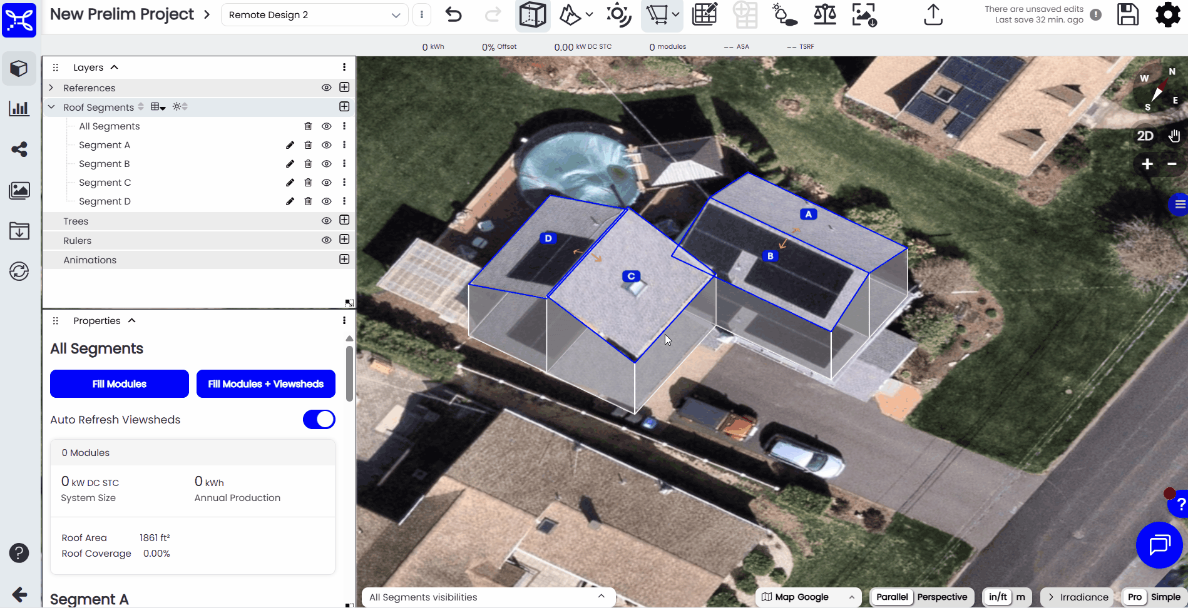Image resolution: width=1188 pixels, height=608 pixels.
Task: Hide the Trees layer
Action: (x=326, y=220)
